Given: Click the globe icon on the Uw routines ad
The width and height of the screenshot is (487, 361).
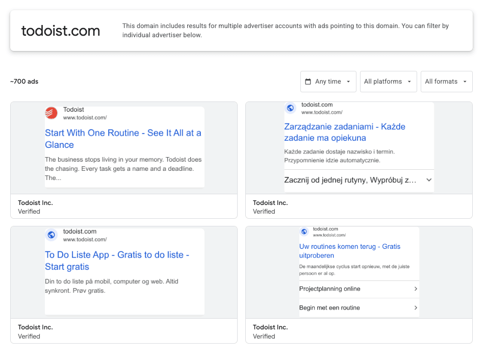Looking at the screenshot, I should pyautogui.click(x=304, y=231).
